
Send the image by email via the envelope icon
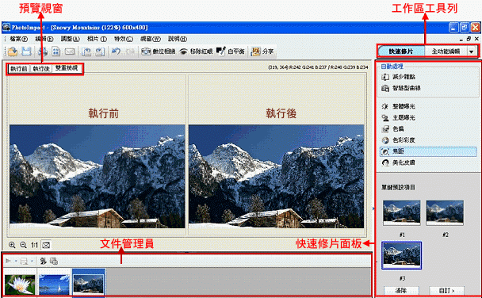pos(70,52)
